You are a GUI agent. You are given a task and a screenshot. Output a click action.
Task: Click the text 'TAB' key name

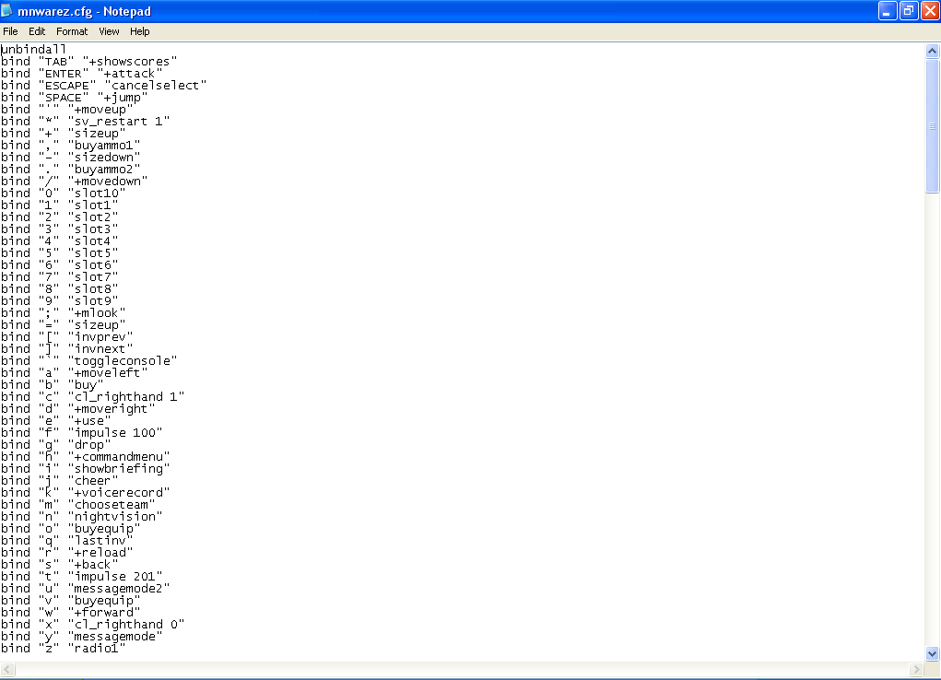(x=56, y=61)
